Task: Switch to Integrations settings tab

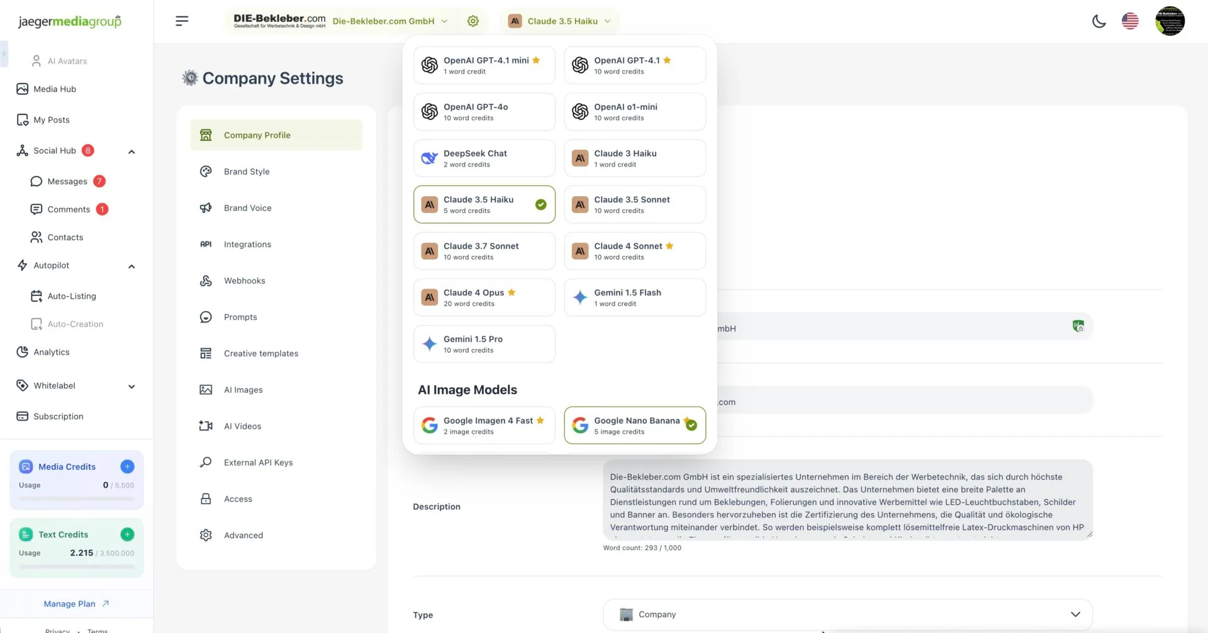Action: tap(247, 245)
